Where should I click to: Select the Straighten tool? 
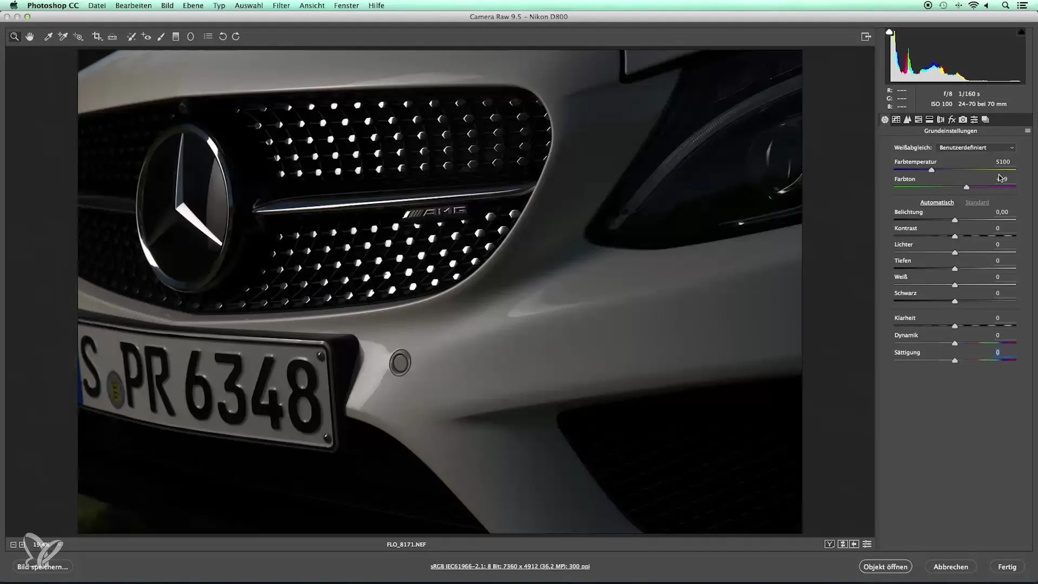click(x=112, y=37)
